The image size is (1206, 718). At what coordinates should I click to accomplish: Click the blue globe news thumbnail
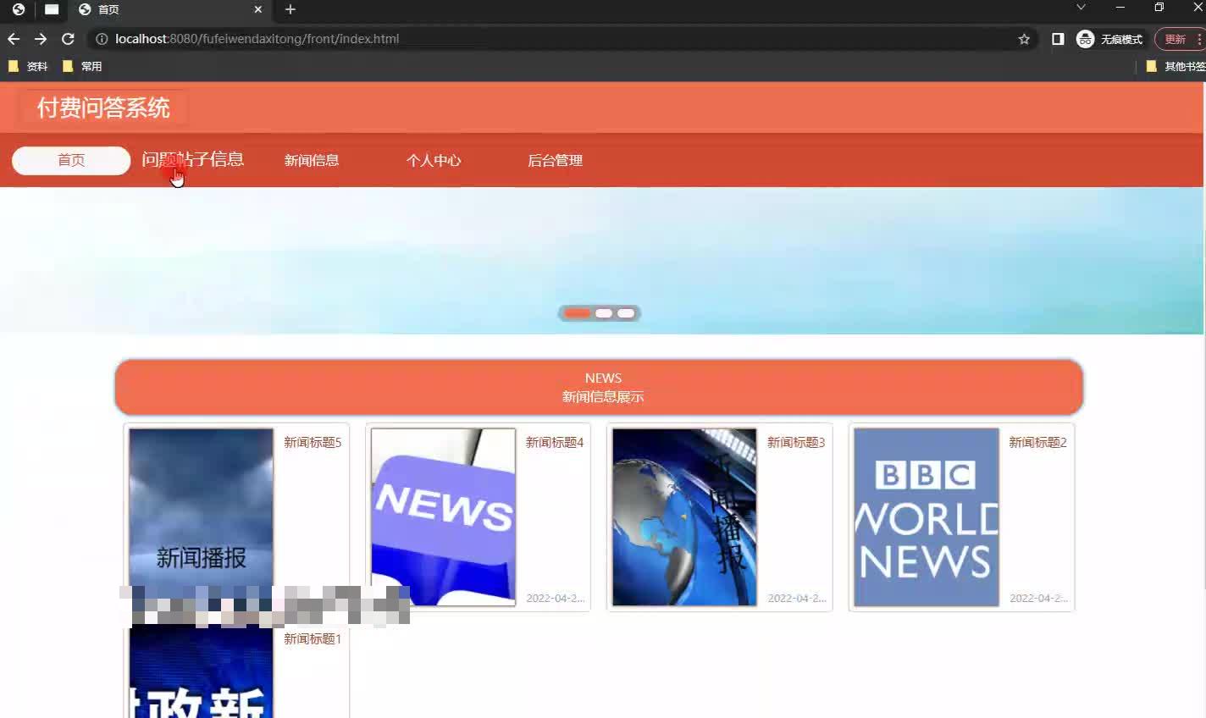684,517
